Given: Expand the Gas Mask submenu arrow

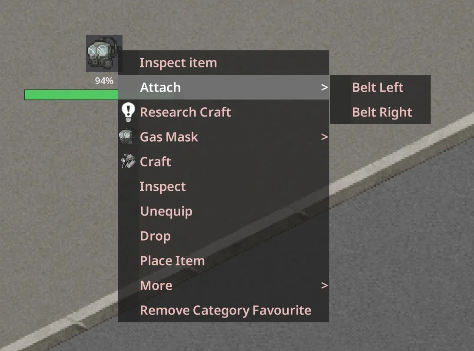Looking at the screenshot, I should point(325,137).
